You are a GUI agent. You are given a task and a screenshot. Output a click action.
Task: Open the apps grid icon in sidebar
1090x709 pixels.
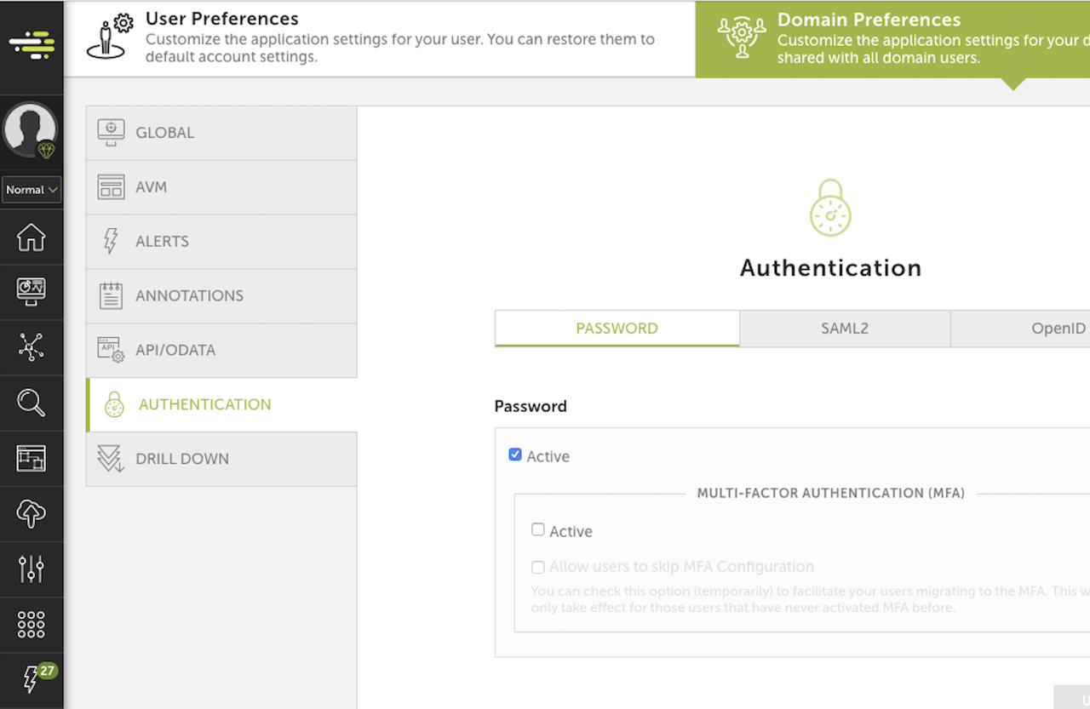[x=32, y=624]
